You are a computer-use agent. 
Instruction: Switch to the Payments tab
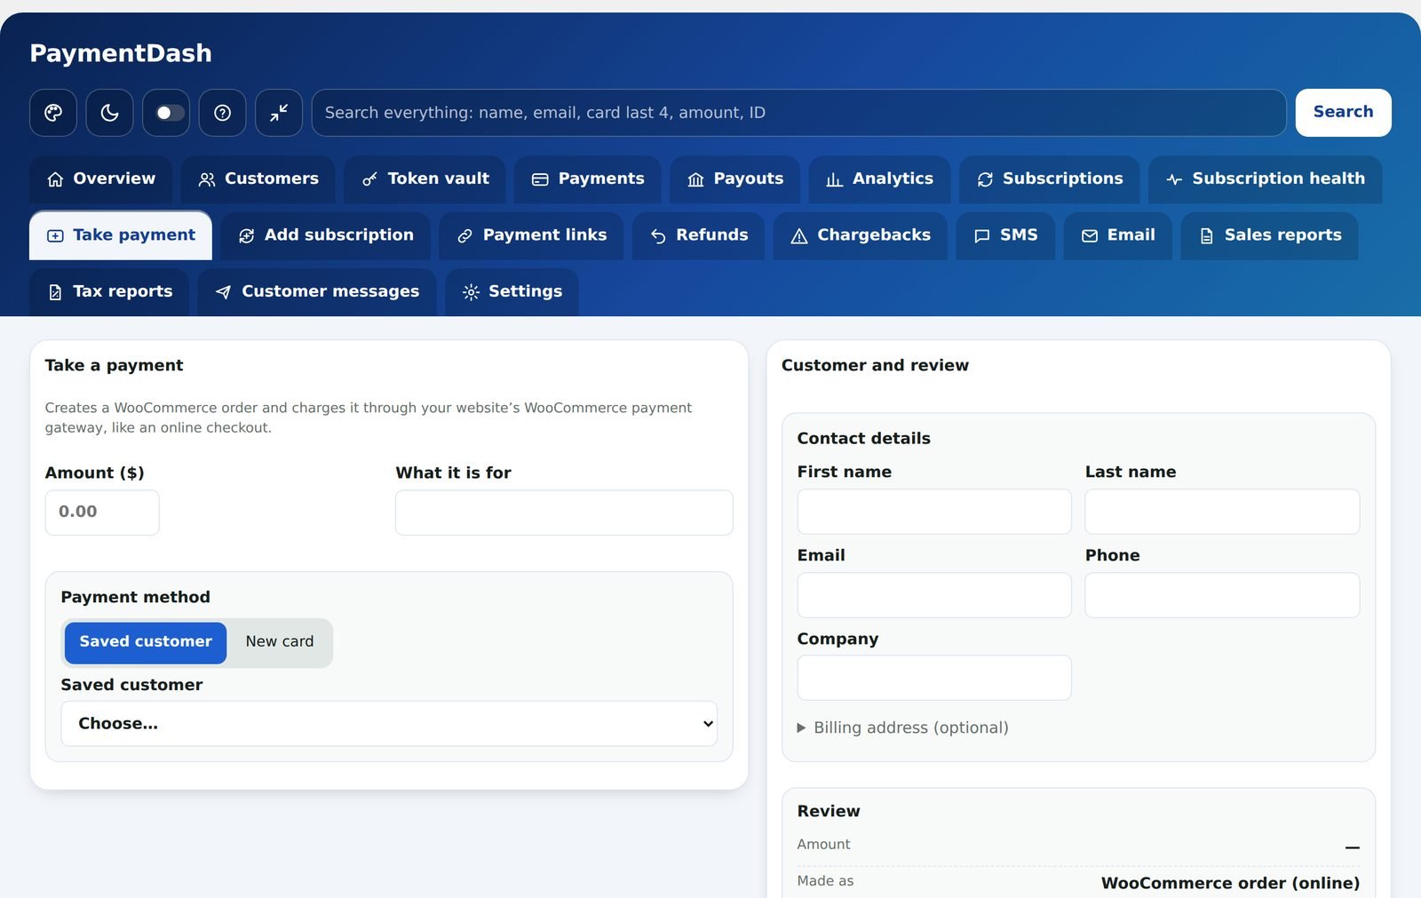[x=588, y=179]
